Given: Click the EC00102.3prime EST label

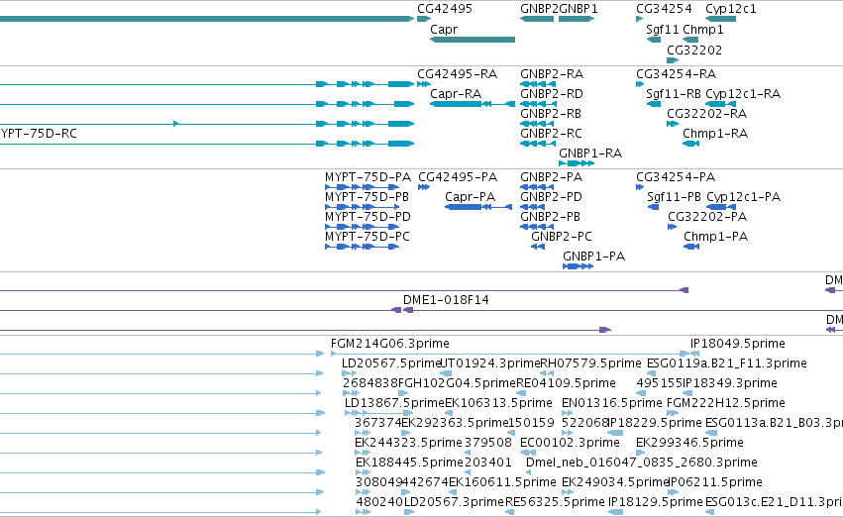Looking at the screenshot, I should coord(570,444).
